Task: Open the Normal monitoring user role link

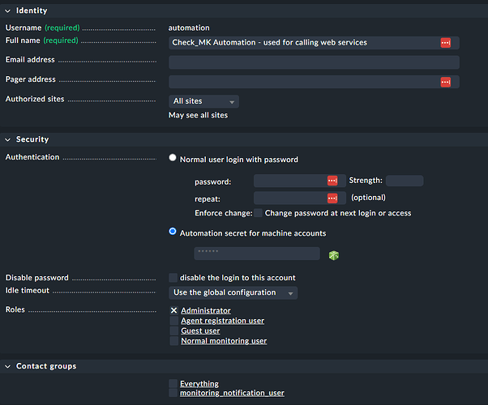Action: click(x=223, y=341)
